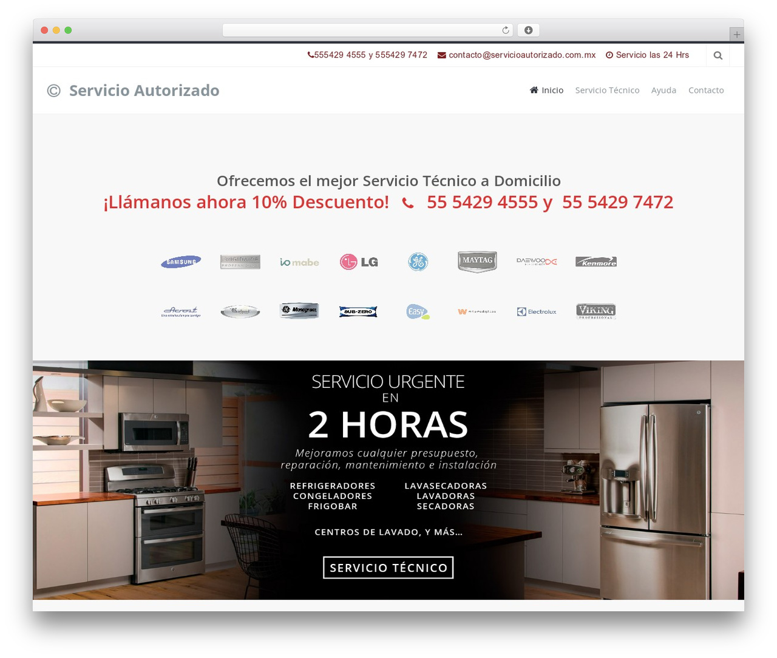Open the LG brand logo

point(359,262)
